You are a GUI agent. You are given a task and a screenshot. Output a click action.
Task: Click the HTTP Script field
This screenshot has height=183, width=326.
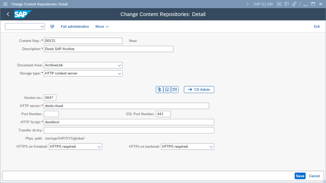pyautogui.click(x=129, y=122)
